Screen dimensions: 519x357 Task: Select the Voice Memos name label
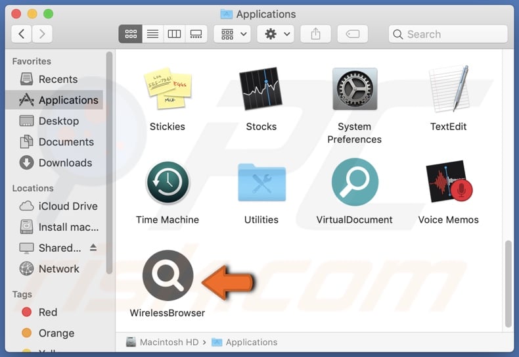pos(449,220)
